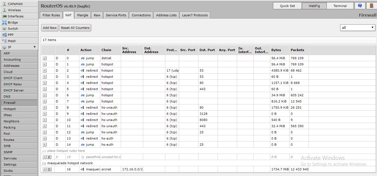Go to Interfaces in the sidebar
This screenshot has height=176, width=377.
[19, 16]
